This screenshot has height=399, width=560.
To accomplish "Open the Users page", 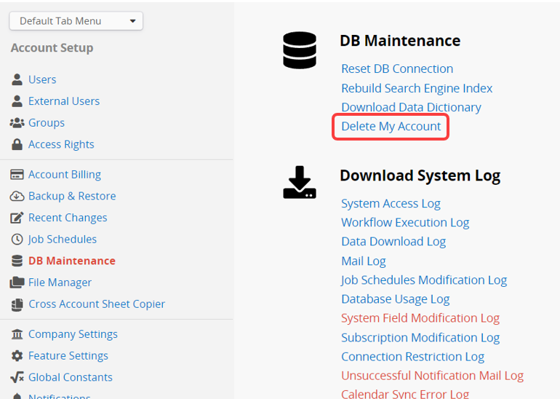I will pos(42,79).
